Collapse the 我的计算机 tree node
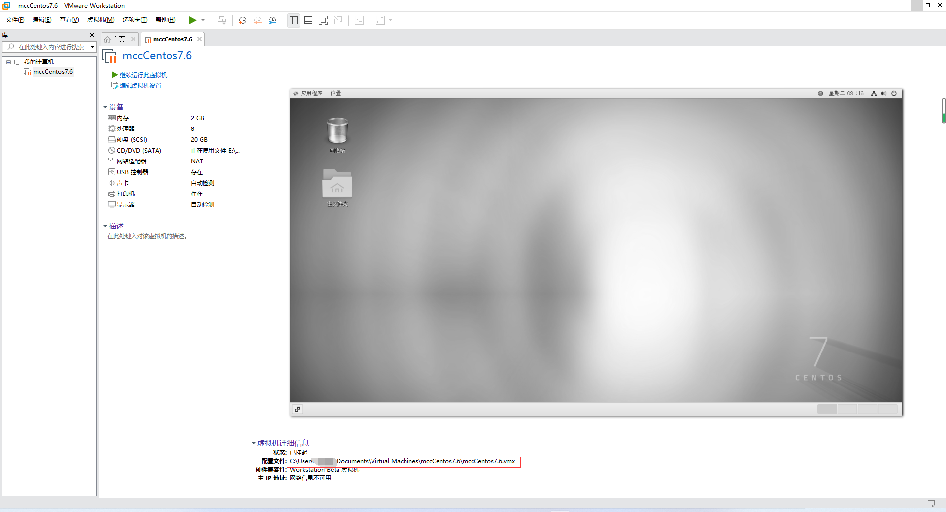Screen dimensions: 946x512 pyautogui.click(x=8, y=62)
